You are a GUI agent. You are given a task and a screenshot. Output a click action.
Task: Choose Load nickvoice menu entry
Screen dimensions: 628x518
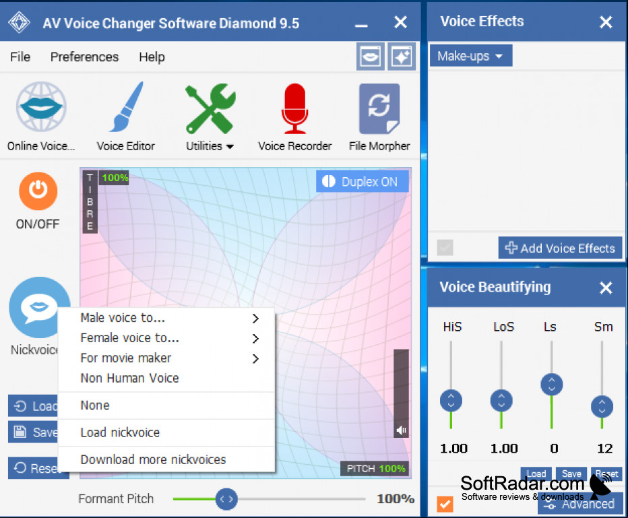(166, 432)
